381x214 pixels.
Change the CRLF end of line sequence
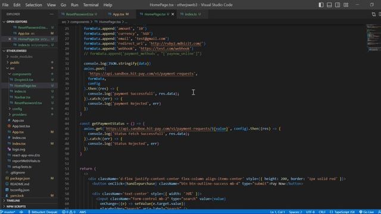coord(322,212)
